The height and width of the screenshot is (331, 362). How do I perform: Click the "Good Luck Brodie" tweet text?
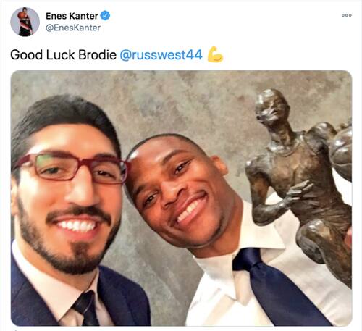click(x=64, y=55)
